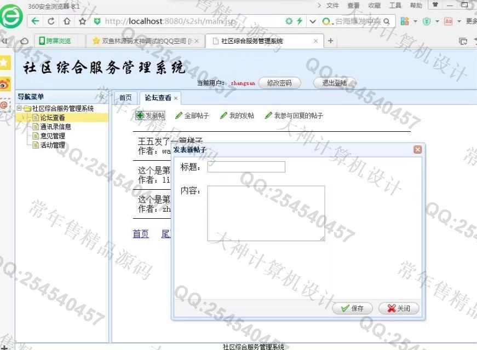Select 活动管理 in navigation tree
The width and height of the screenshot is (477, 350).
coord(53,145)
